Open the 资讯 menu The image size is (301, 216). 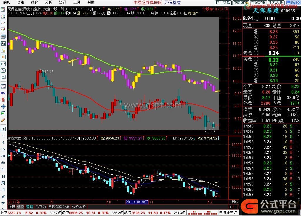[63, 2]
